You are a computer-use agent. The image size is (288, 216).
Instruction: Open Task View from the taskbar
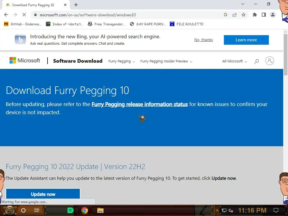(x=37, y=210)
